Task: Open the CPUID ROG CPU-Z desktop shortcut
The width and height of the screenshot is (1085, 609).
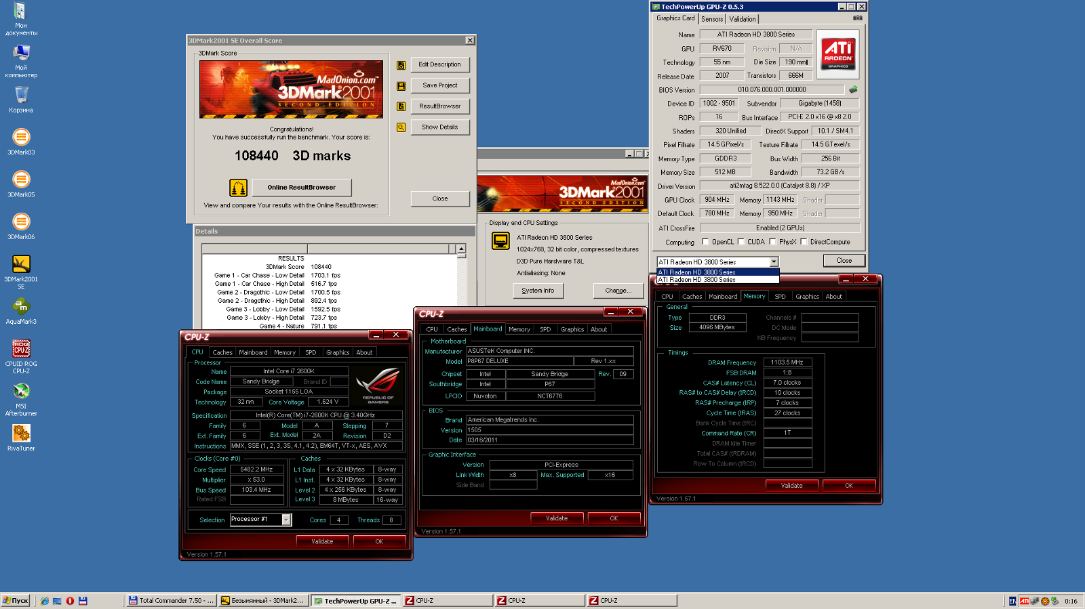Action: click(x=21, y=356)
